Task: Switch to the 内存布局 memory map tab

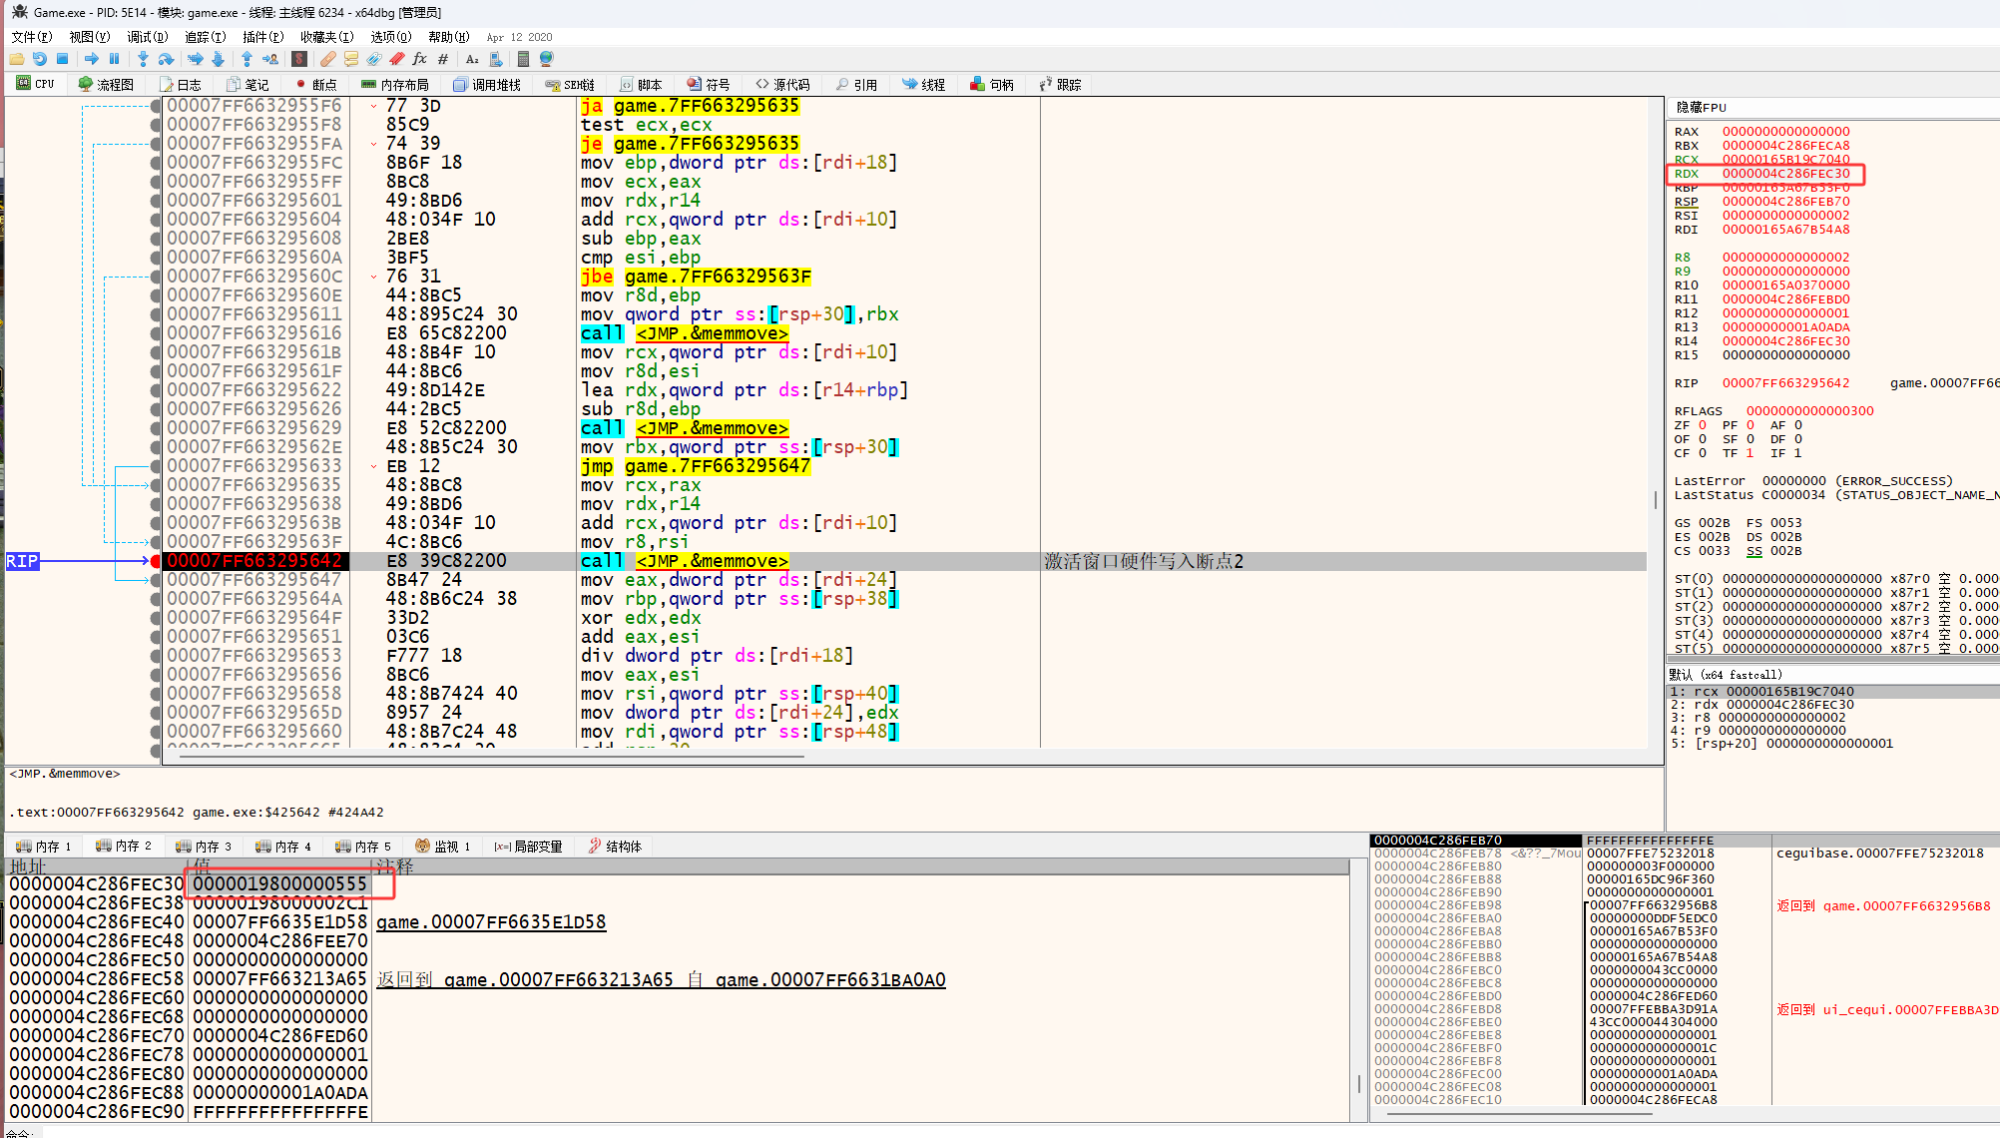Action: tap(395, 85)
